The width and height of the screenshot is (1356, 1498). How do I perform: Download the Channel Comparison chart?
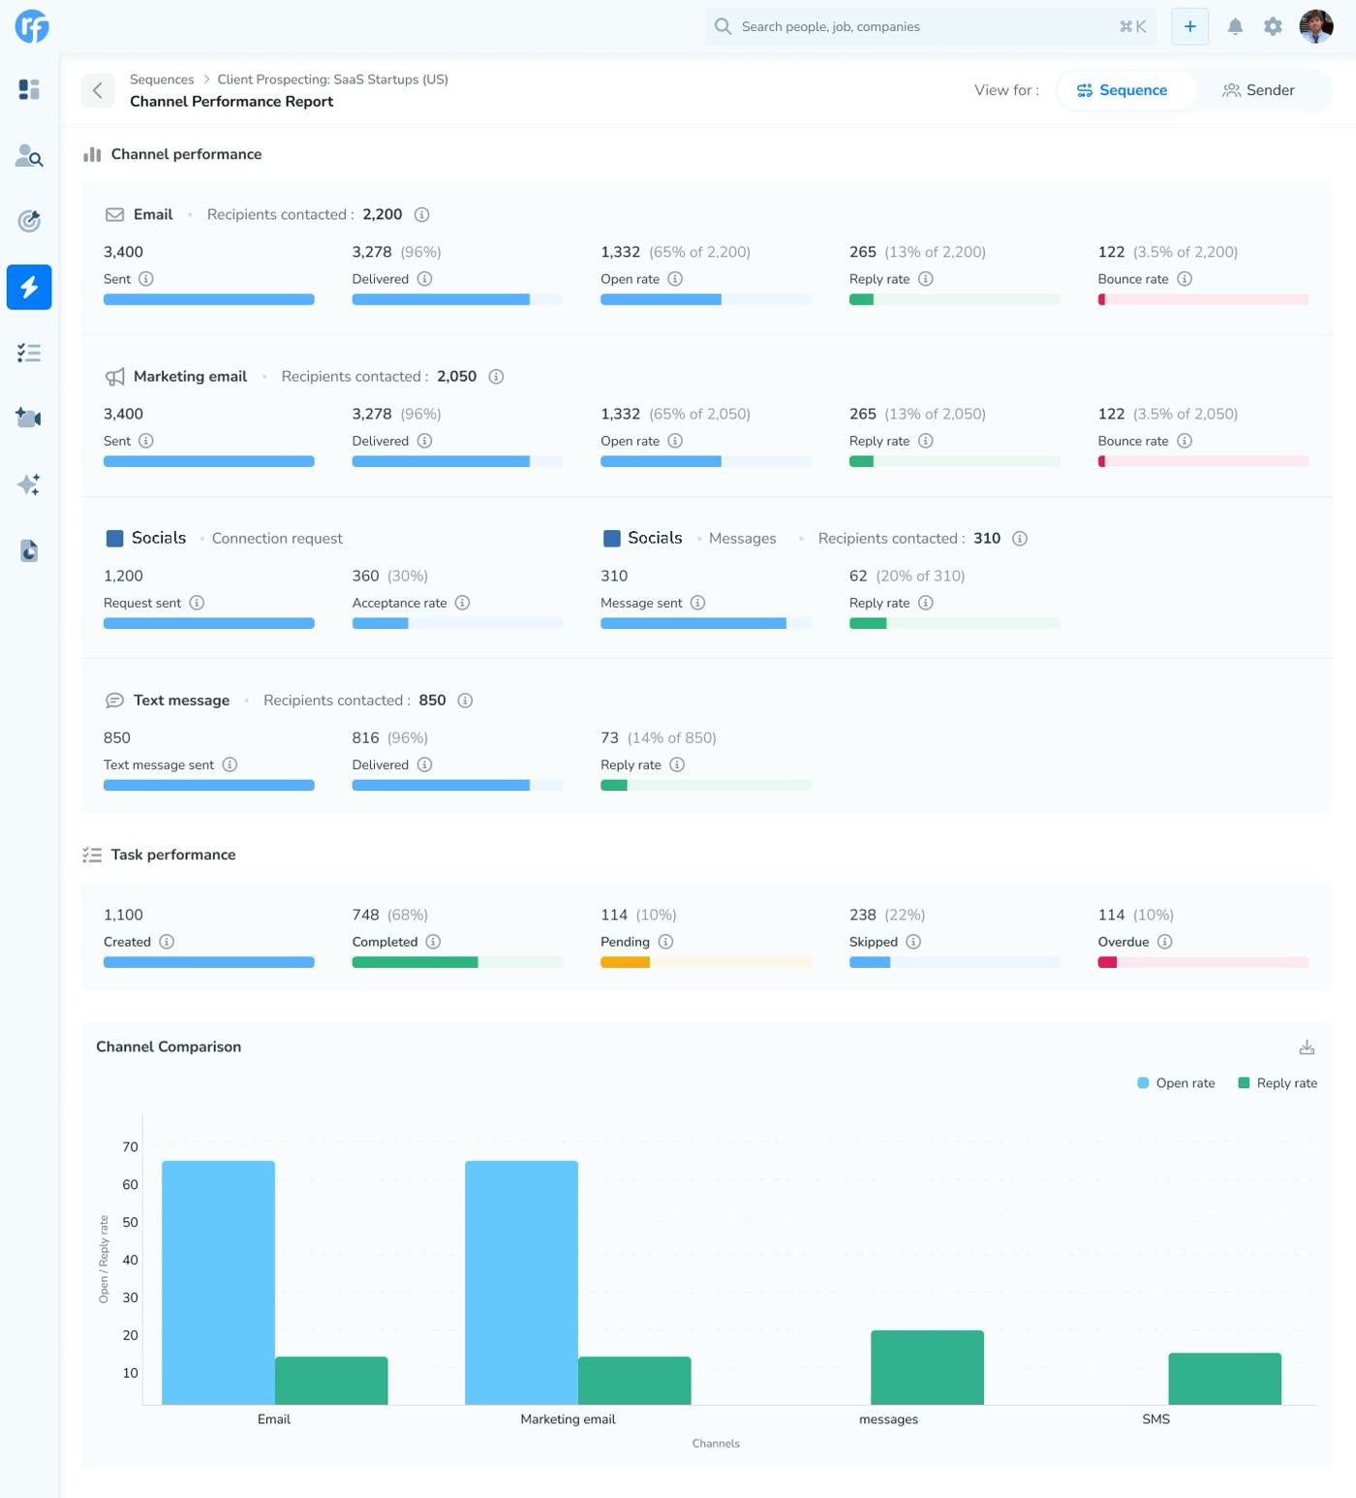tap(1307, 1047)
